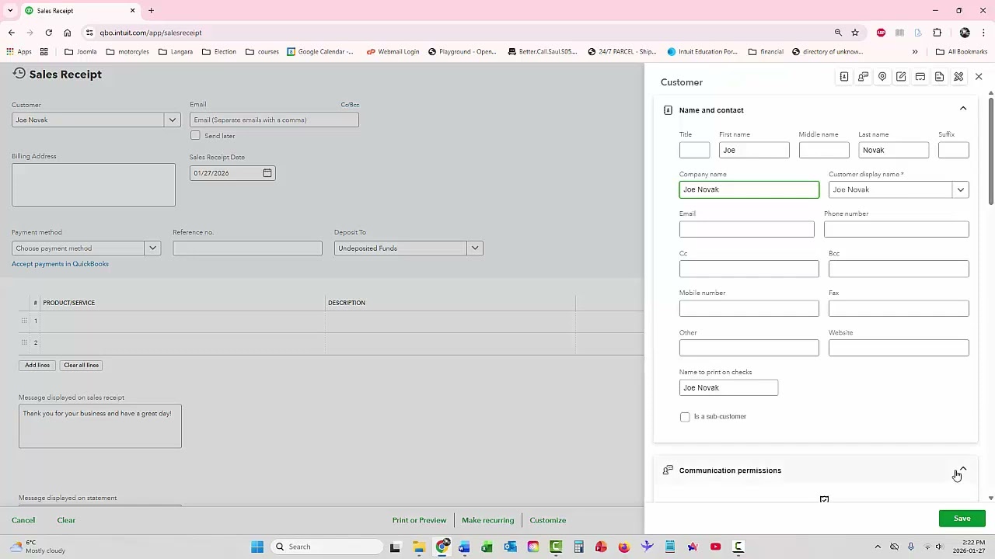995x559 pixels.
Task: Jump to Notes section pencil icon
Action: tap(901, 77)
